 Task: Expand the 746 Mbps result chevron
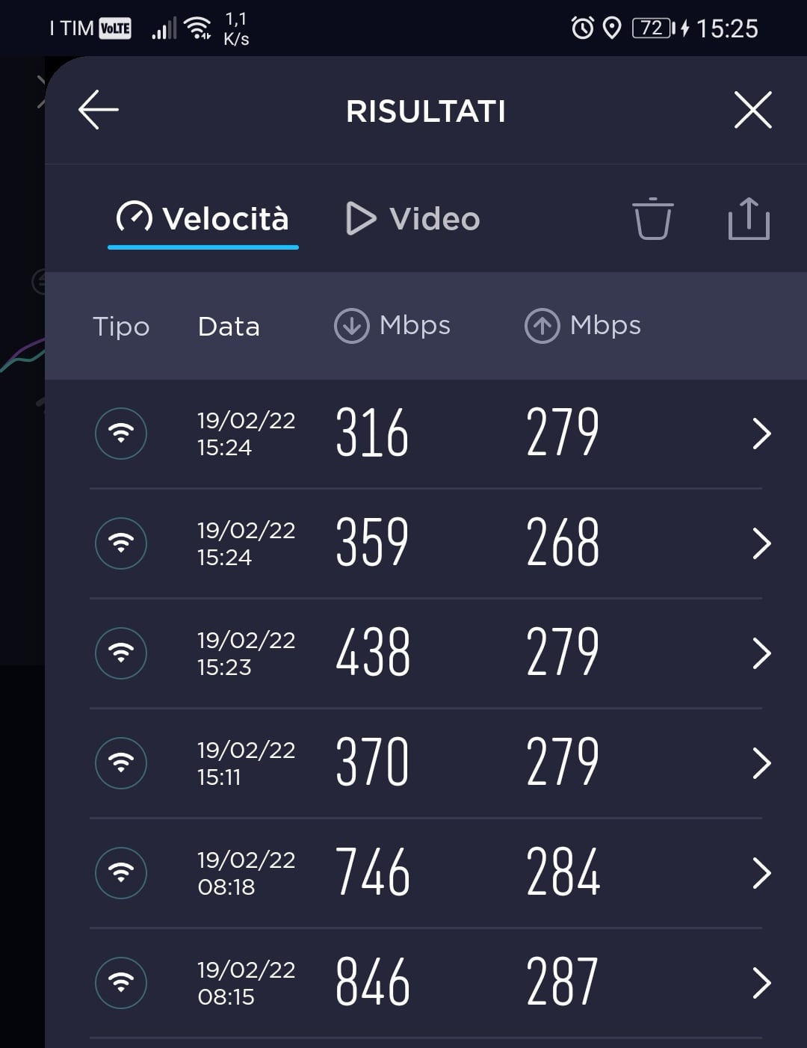[x=761, y=873]
